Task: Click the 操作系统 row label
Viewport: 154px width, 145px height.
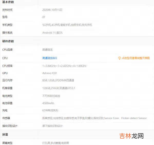Action: pyautogui.click(x=7, y=33)
